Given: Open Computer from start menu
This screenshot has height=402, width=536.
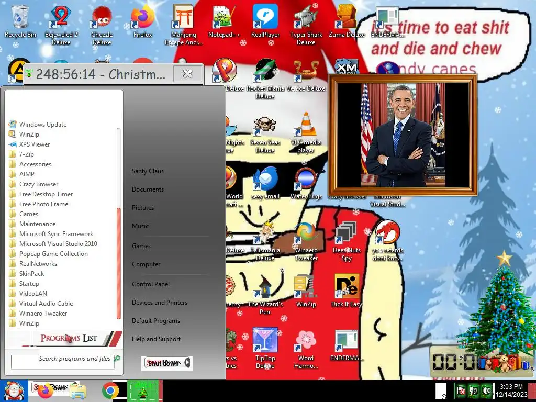Looking at the screenshot, I should pyautogui.click(x=146, y=264).
